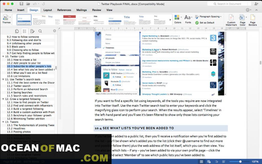Go to the Mailings tab
This screenshot has width=262, height=164.
point(82,10)
